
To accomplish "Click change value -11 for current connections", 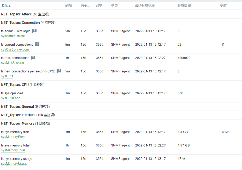I will tap(222, 45).
